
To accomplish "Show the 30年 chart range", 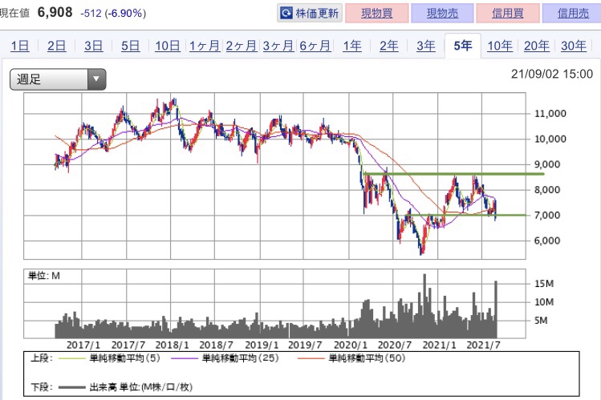I will click(x=574, y=46).
